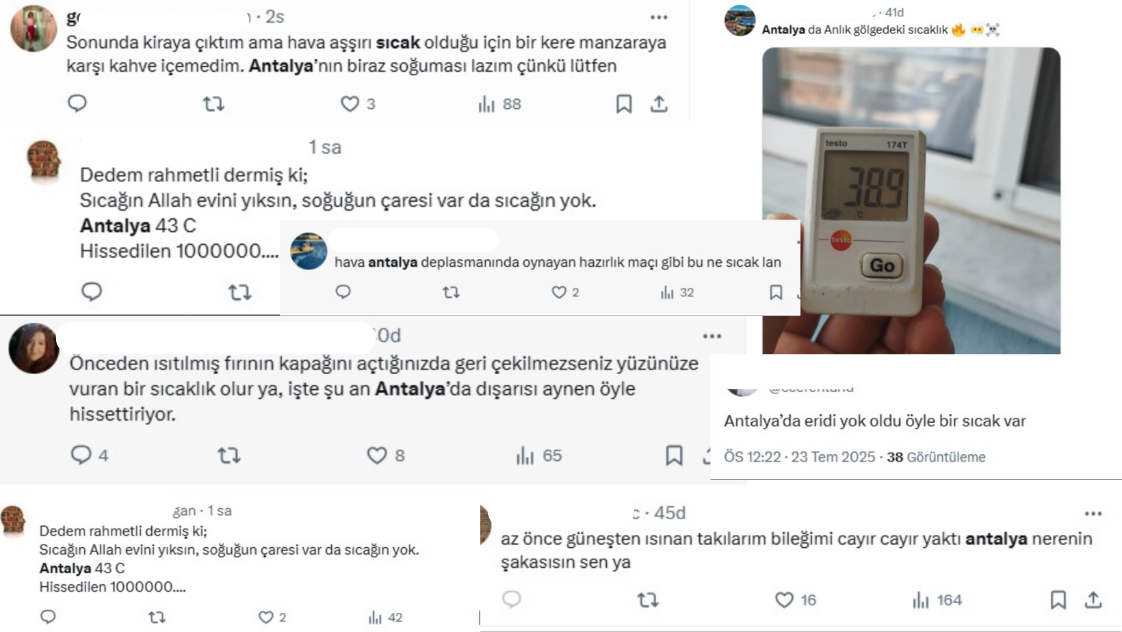
Task: Open the more options on the 45d tweet
Action: (x=1093, y=514)
